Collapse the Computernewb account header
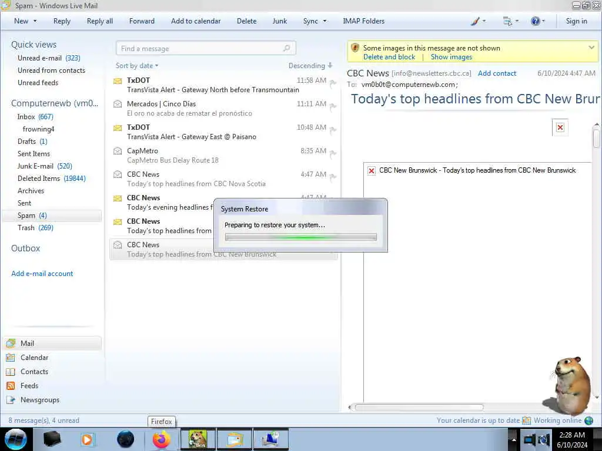Viewport: 602px width, 451px height. click(55, 103)
